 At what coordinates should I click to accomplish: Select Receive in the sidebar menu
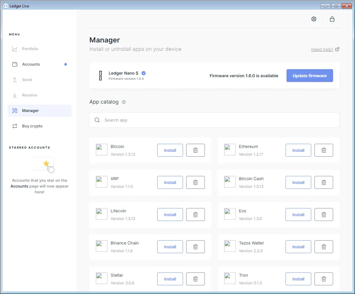40,95
